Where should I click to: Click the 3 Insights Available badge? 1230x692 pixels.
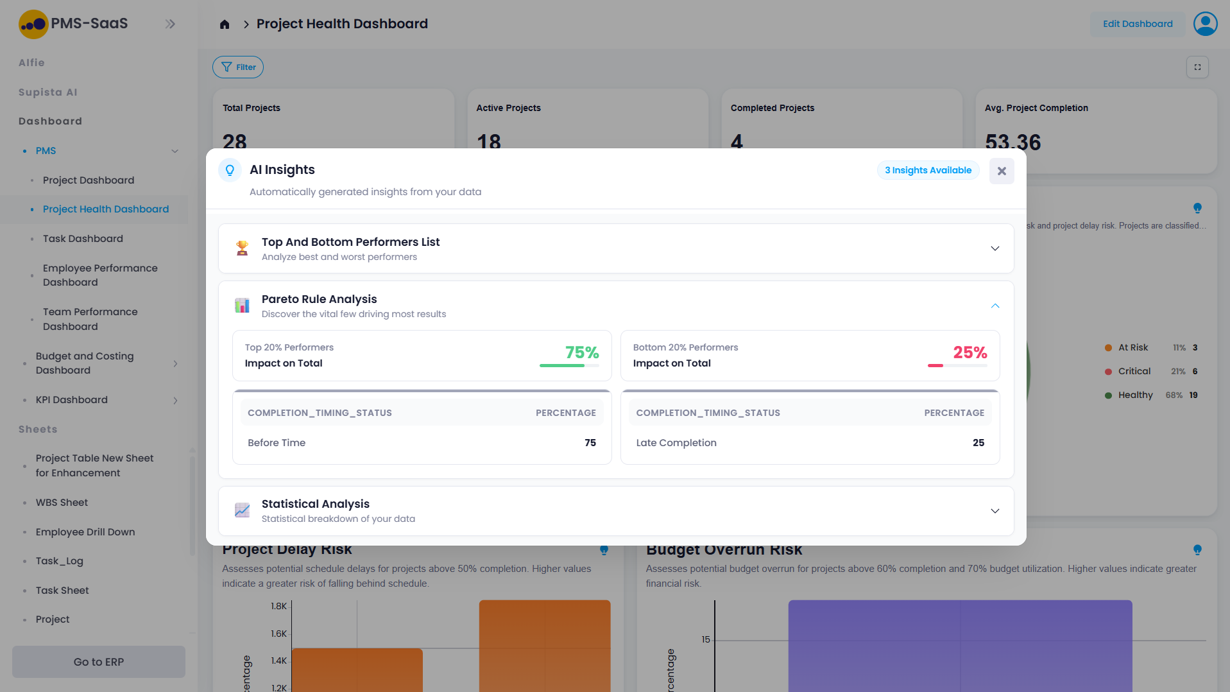pos(928,170)
